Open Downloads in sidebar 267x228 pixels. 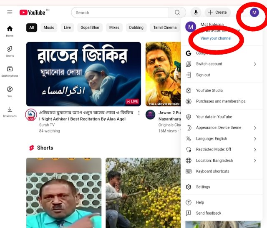pyautogui.click(x=10, y=112)
